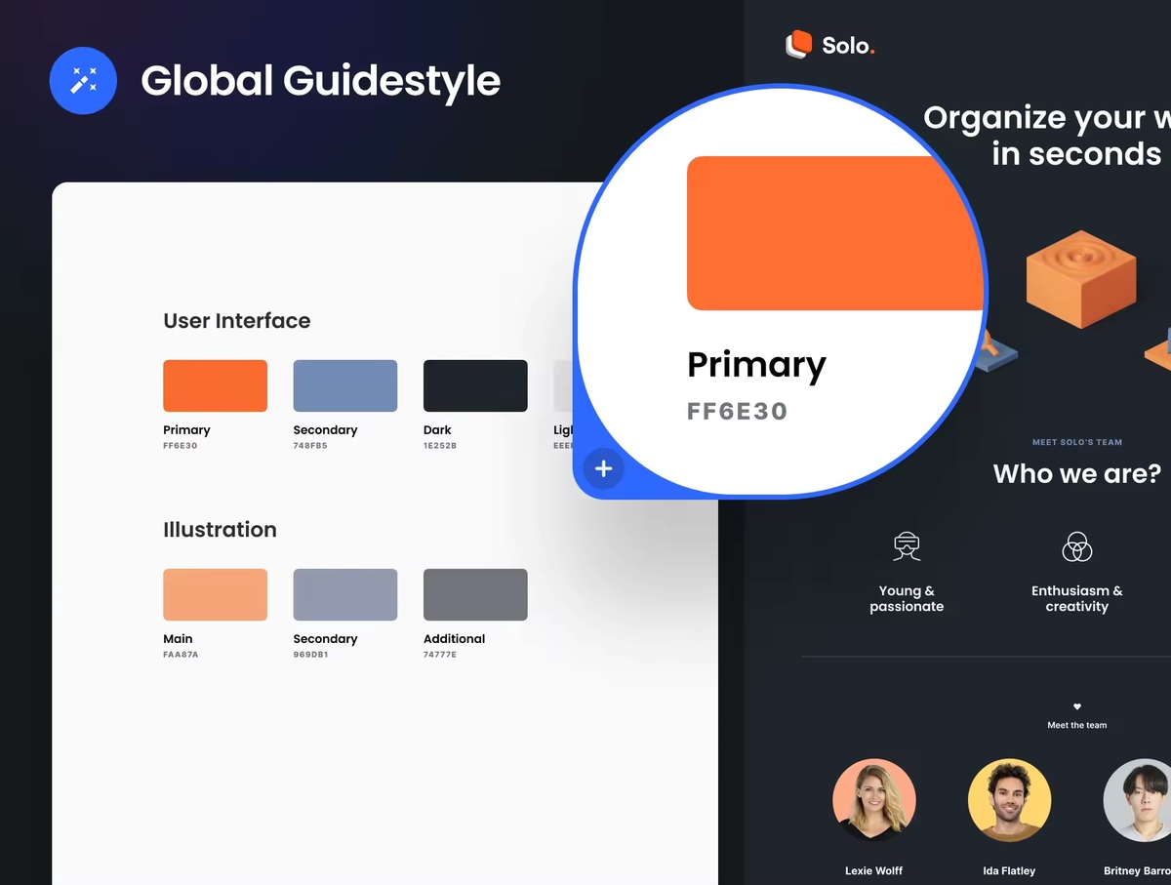Click the magic wand icon beside Global Guidestyle

point(83,81)
